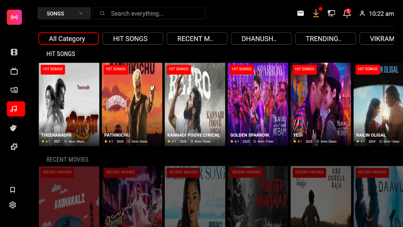
Task: Open the user profile icon
Action: (x=362, y=13)
